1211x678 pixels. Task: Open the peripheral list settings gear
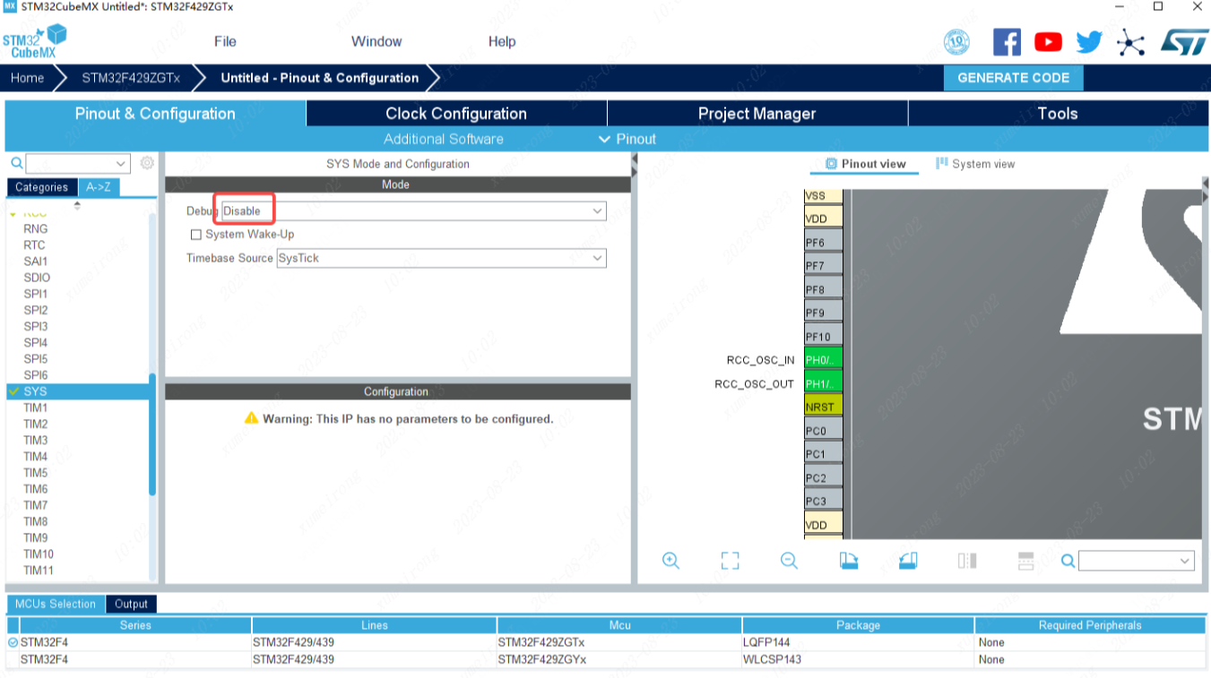coord(147,163)
